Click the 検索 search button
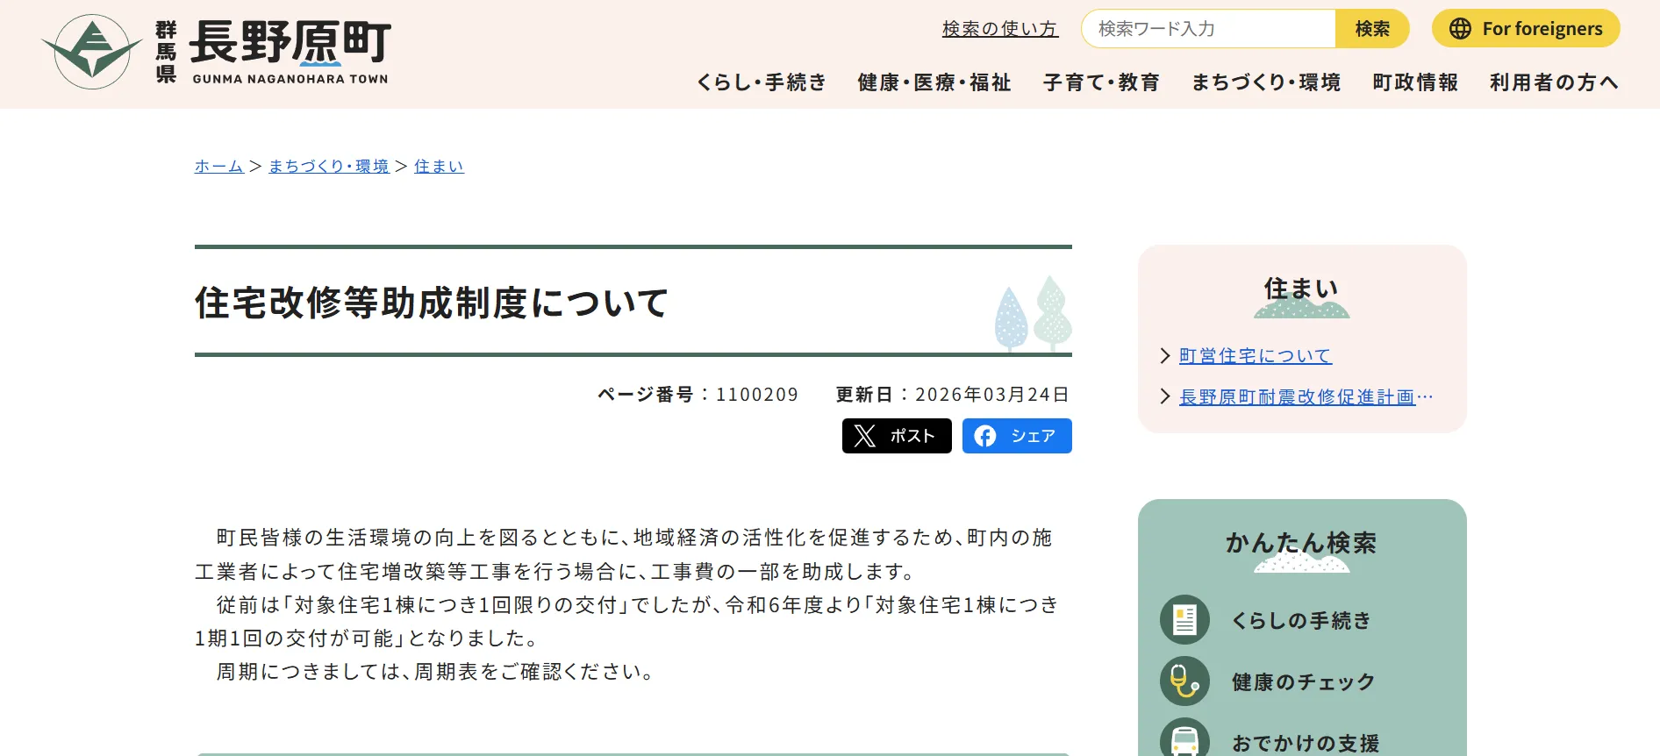The image size is (1660, 756). 1372,29
